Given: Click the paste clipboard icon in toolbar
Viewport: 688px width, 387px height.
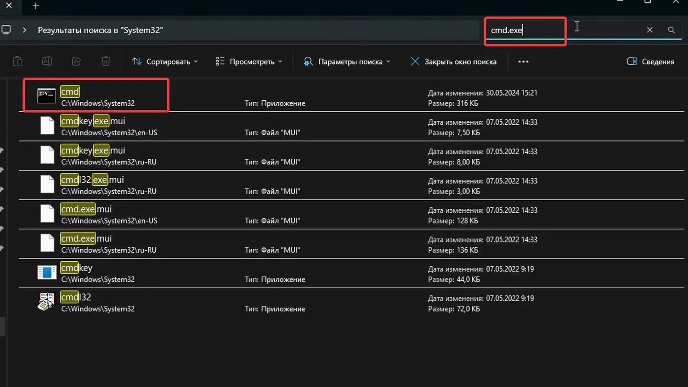Looking at the screenshot, I should click(17, 62).
